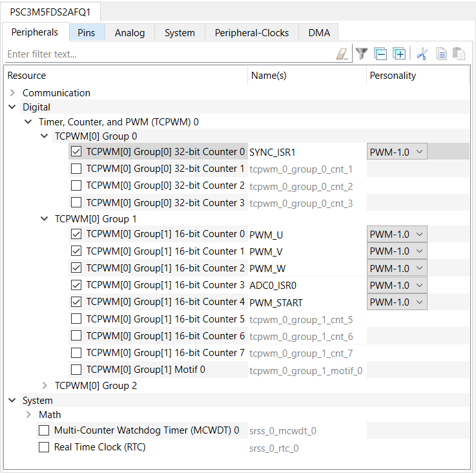This screenshot has height=473, width=476.
Task: Focus the Enter filter text field
Action: [x=170, y=54]
